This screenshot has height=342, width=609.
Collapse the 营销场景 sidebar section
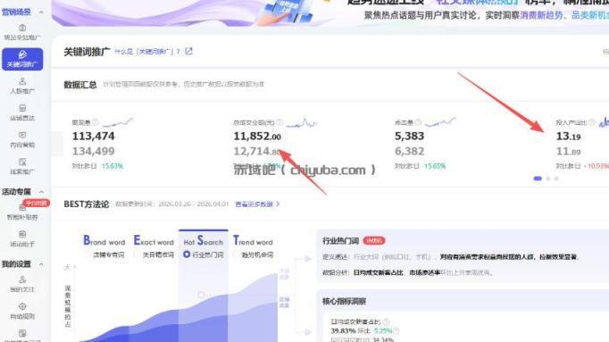click(41, 12)
